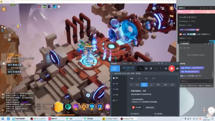Screen dimensions: 215x121
Task: Open Windows Start button on the taskbar
Action: click(3, 119)
